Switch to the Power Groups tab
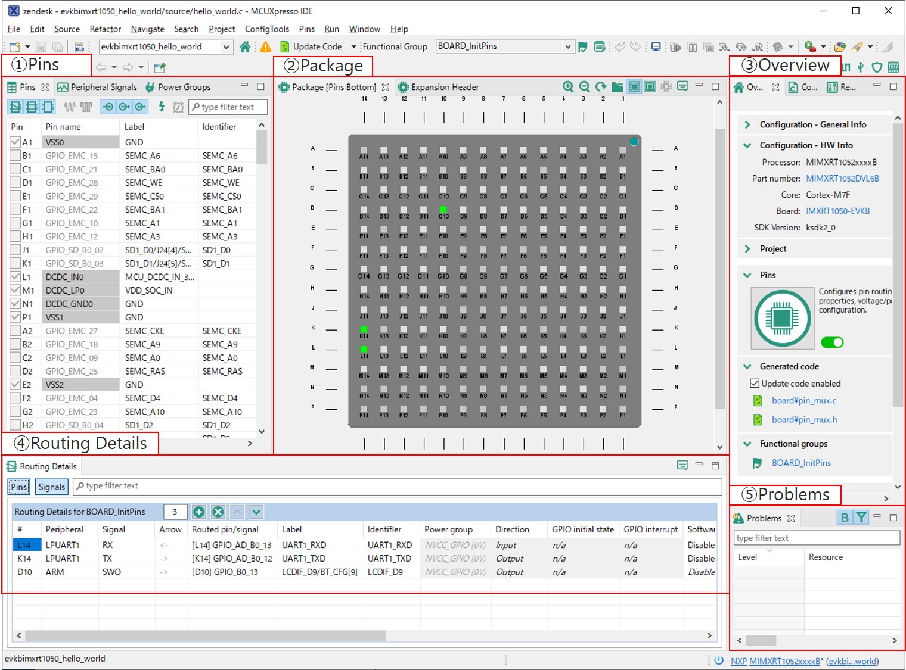 (178, 87)
